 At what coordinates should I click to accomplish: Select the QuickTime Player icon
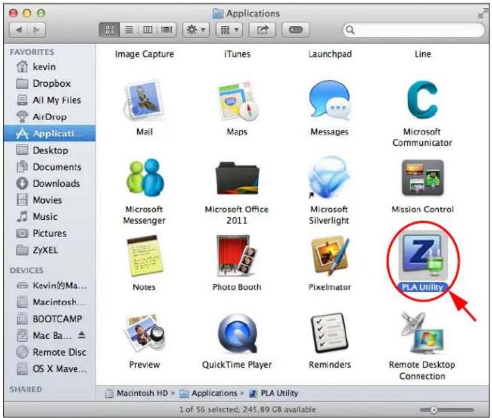click(237, 333)
